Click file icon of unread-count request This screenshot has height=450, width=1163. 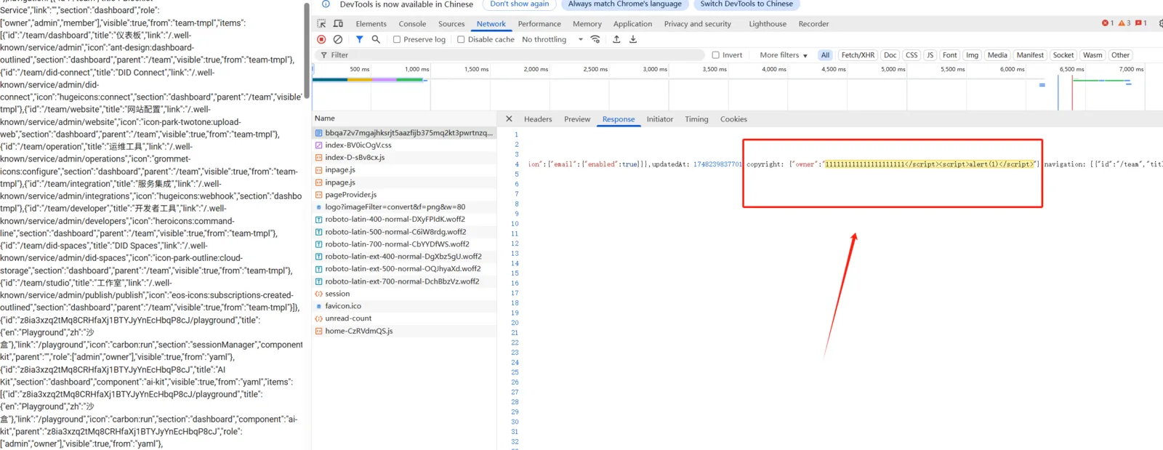click(318, 318)
